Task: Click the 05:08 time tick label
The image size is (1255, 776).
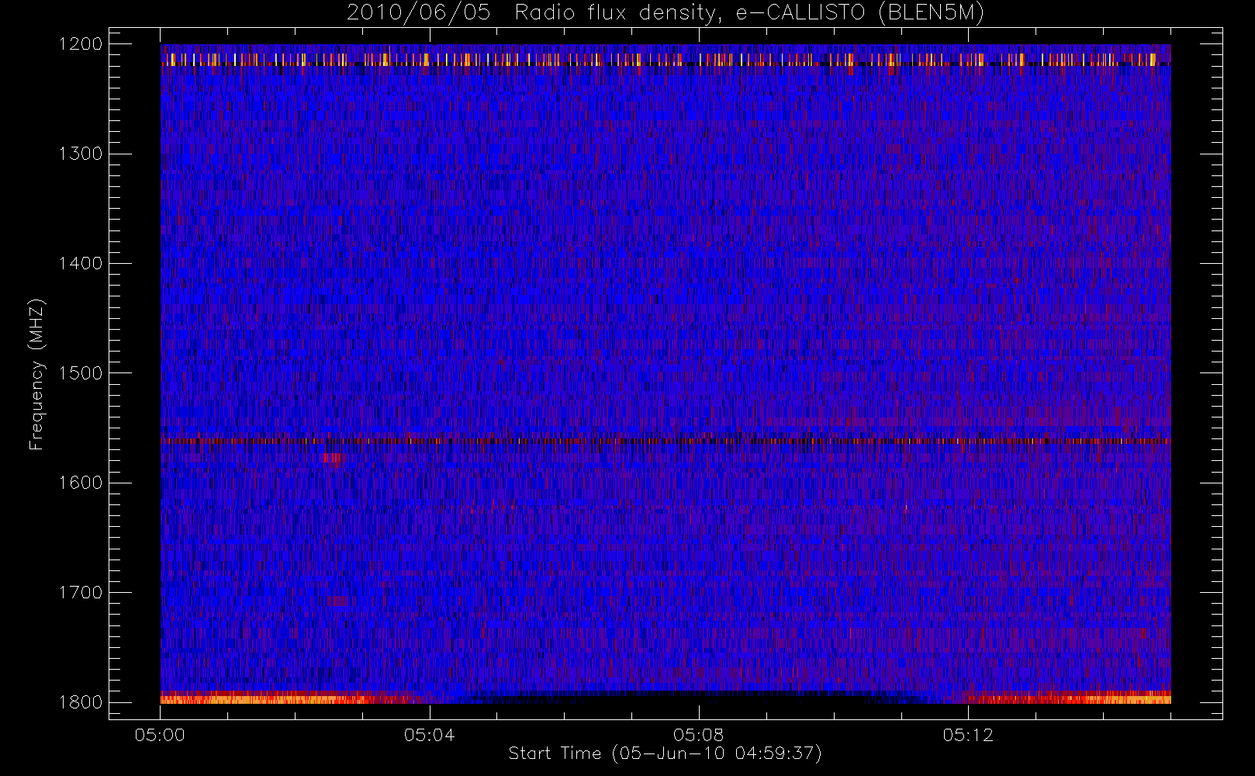Action: point(698,735)
